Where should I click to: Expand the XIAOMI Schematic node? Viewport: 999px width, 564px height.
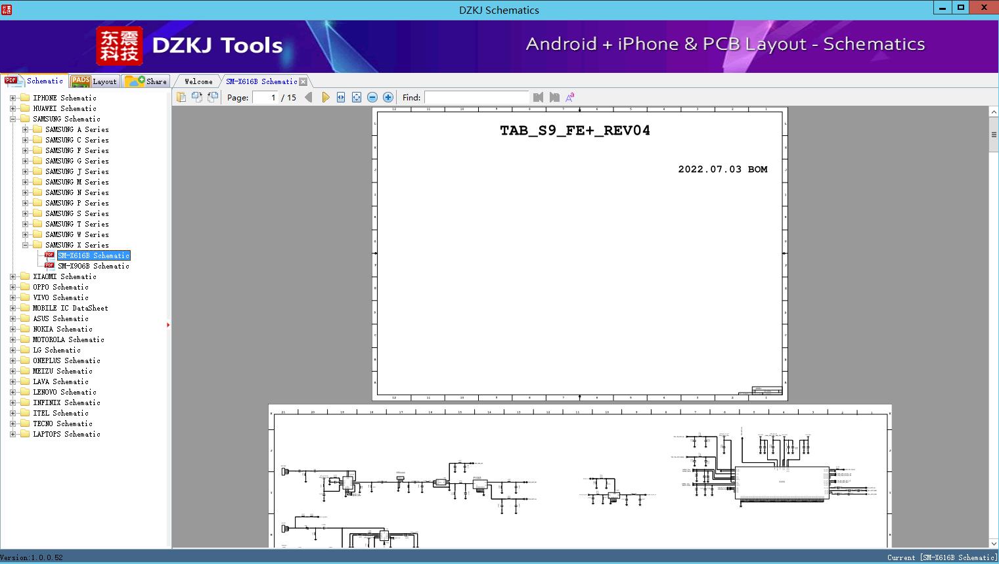coord(12,276)
